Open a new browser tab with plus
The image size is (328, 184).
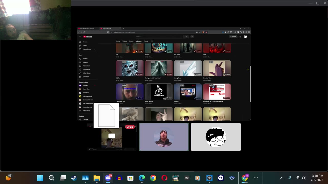pos(123,29)
